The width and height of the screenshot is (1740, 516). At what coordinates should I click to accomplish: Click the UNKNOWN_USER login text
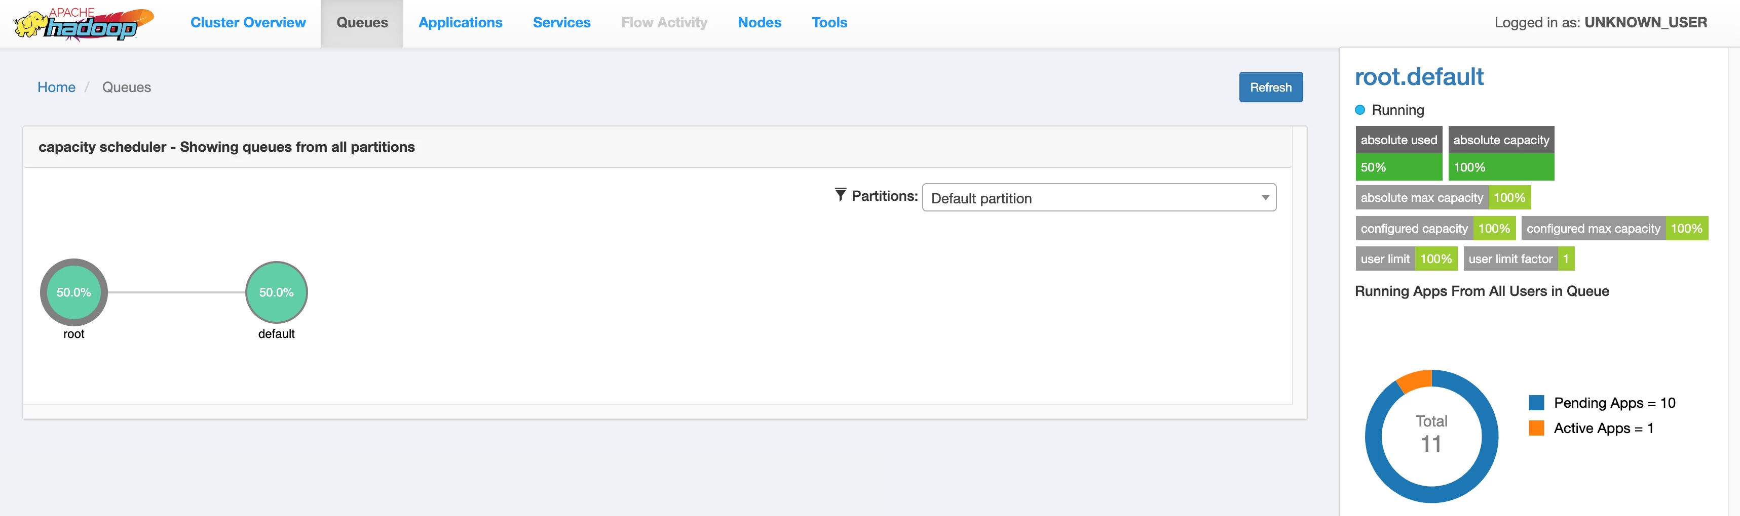pyautogui.click(x=1645, y=23)
